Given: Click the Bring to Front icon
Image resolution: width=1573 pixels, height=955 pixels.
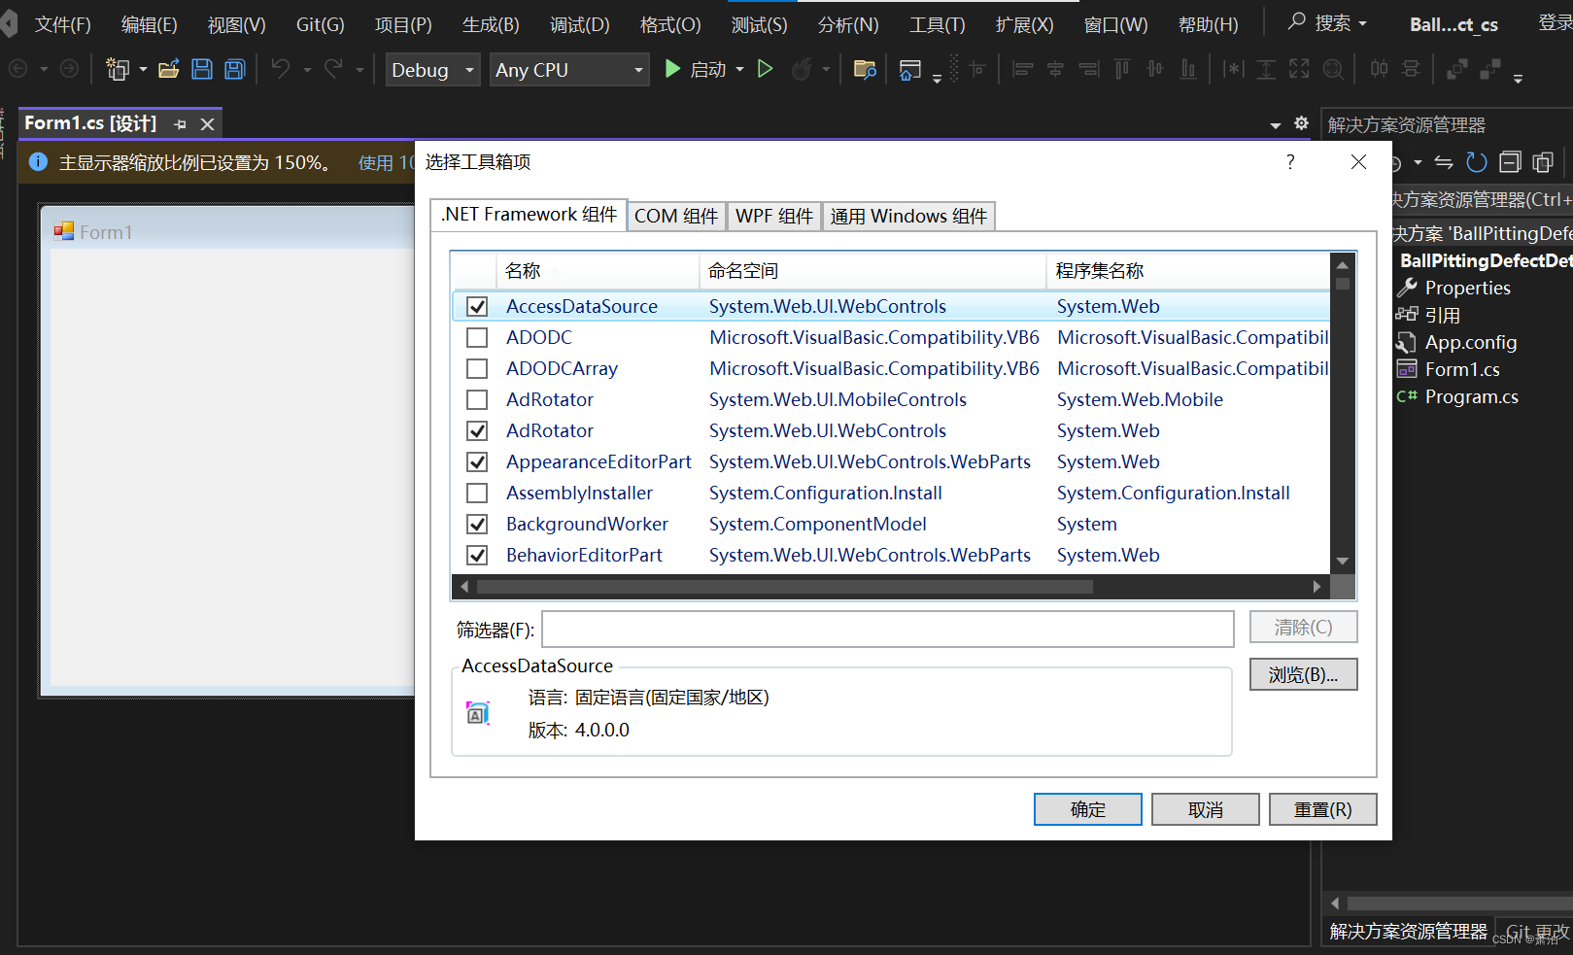Looking at the screenshot, I should pos(1456,69).
